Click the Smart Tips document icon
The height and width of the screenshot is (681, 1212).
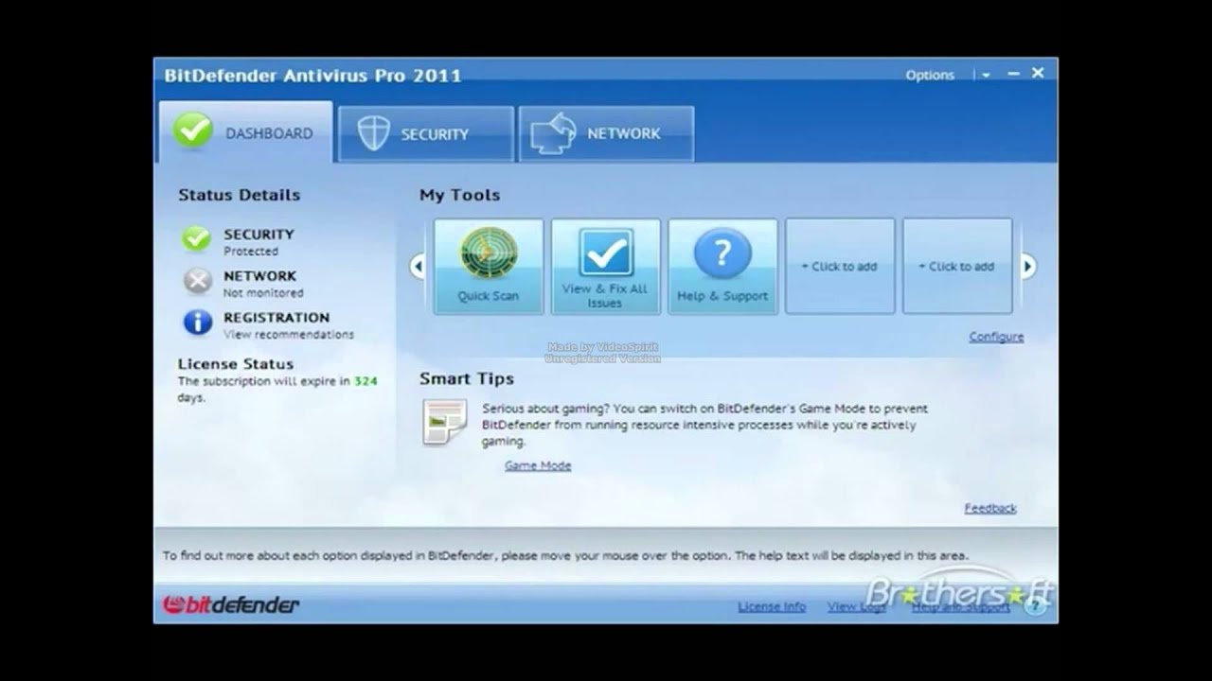[445, 422]
